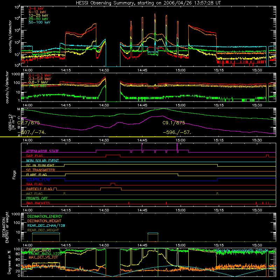Select the SC_IN_SUNLIGHT flag label
This screenshot has height=280, width=280.
point(40,165)
